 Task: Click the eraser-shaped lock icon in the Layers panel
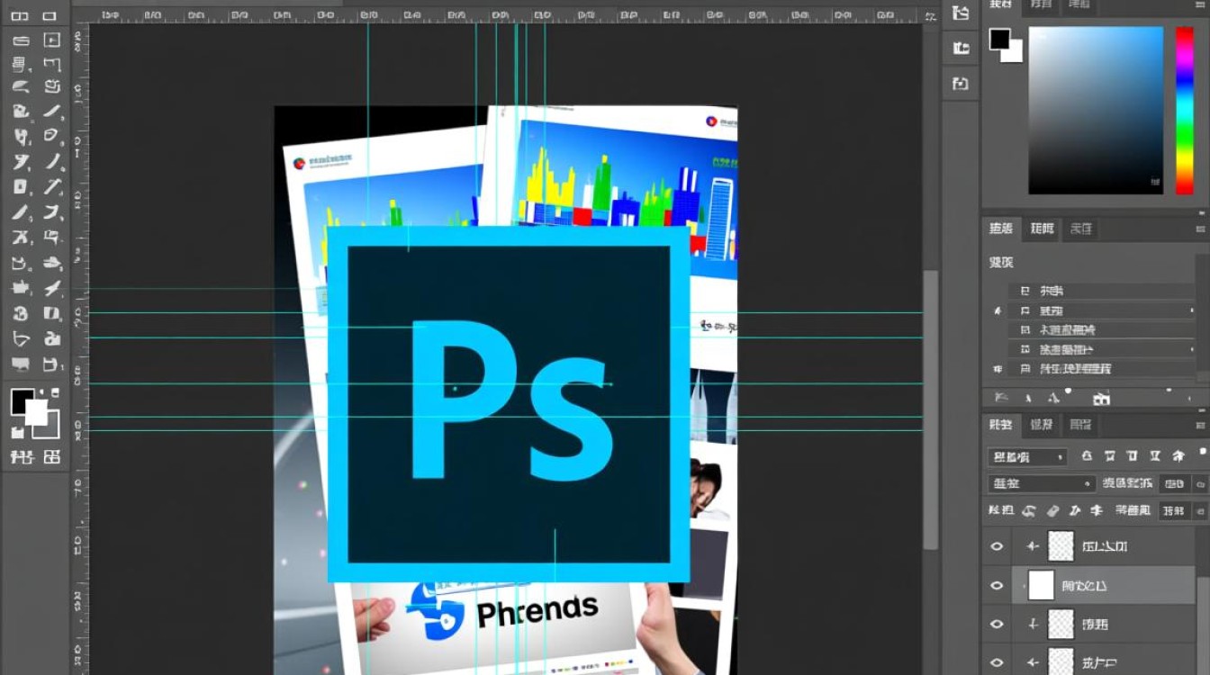click(1051, 510)
